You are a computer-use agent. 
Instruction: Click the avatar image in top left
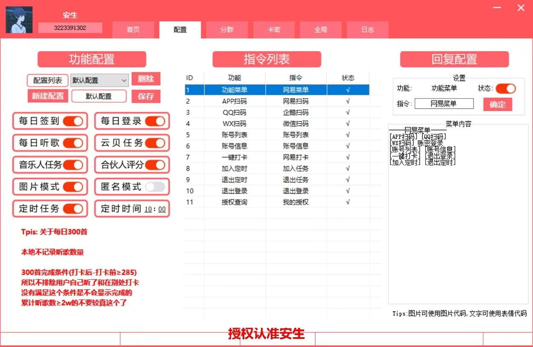click(19, 19)
